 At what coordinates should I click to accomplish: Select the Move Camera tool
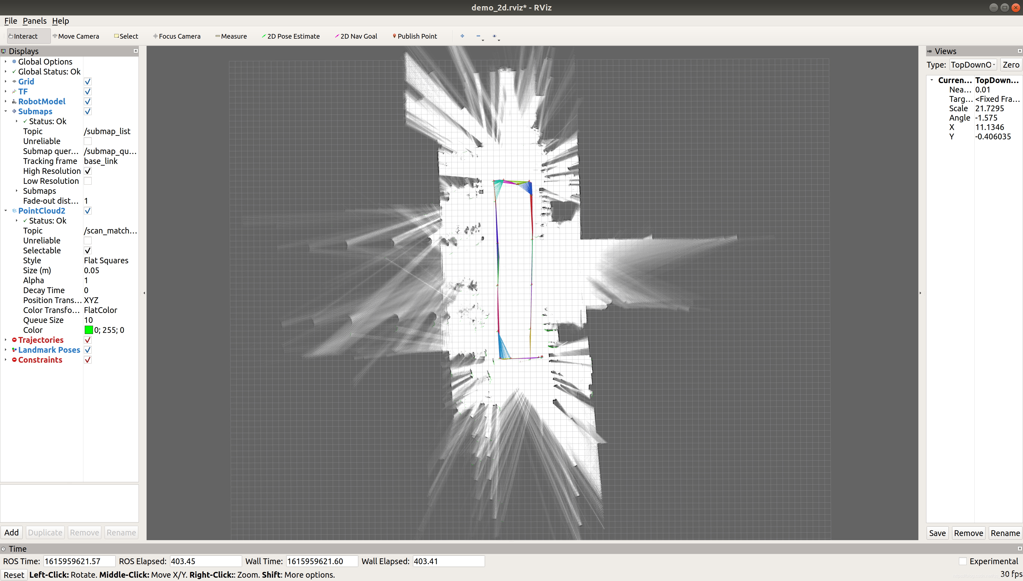tap(76, 36)
